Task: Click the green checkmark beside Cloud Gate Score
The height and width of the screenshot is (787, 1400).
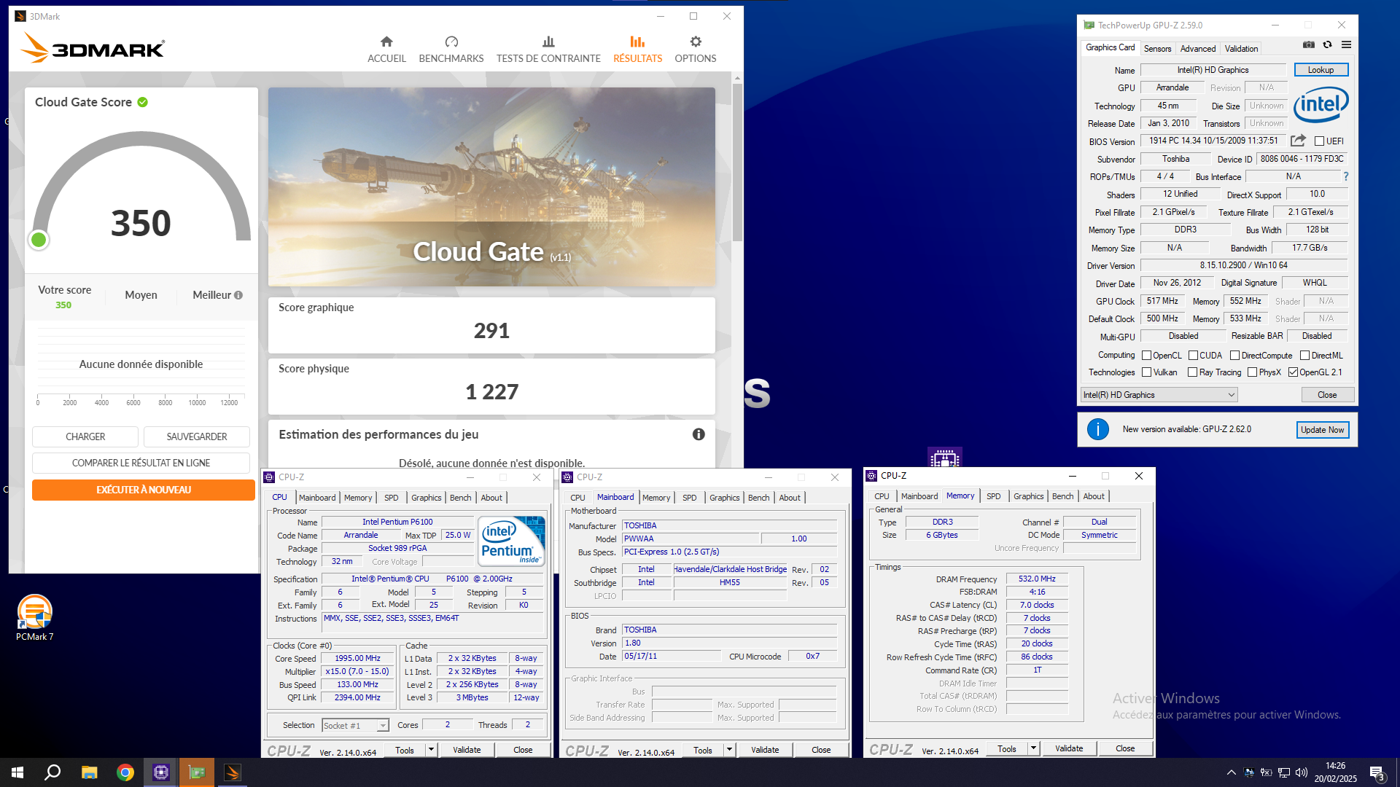Action: tap(143, 102)
